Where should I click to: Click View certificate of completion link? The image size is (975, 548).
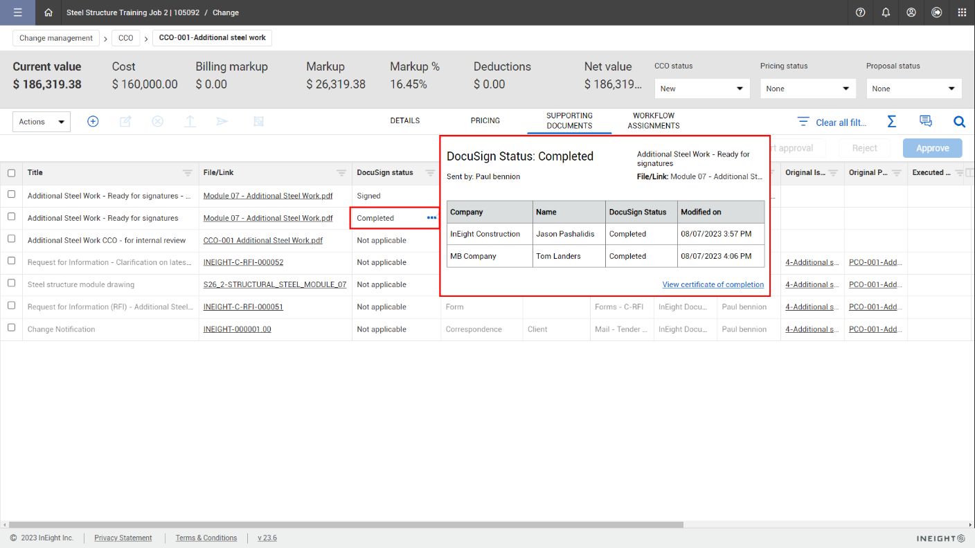713,284
